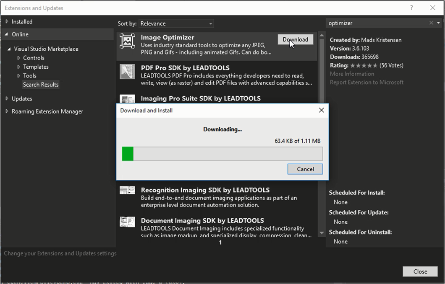Viewport: 445px width, 284px height.
Task: Select the Controls tree item
Action: coord(34,58)
